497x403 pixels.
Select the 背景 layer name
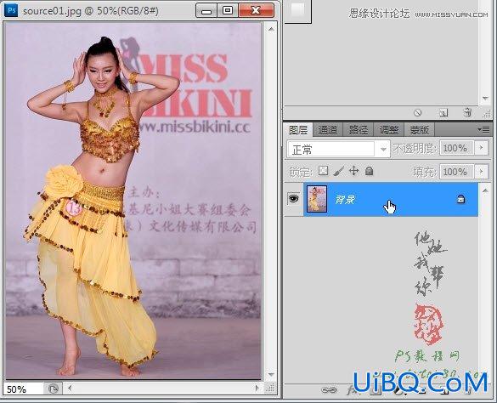point(345,200)
